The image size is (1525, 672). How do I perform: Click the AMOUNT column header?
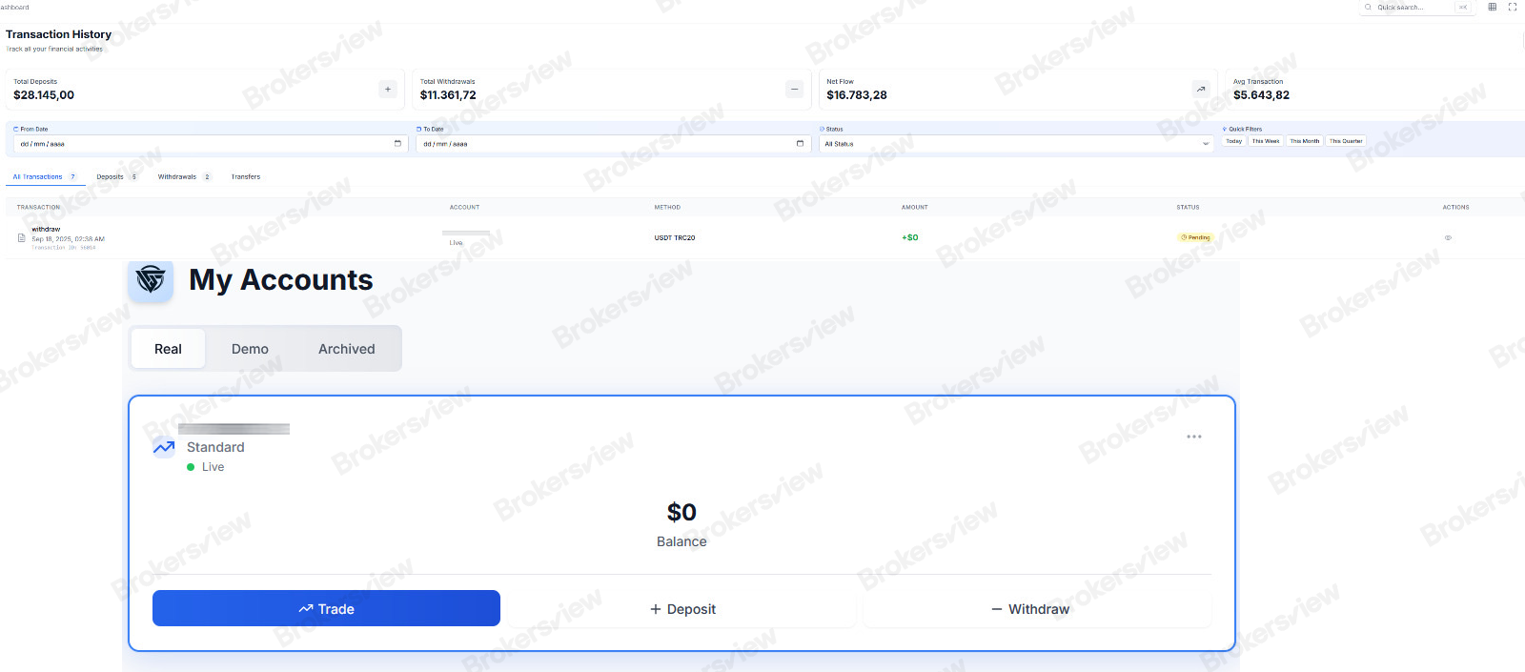pos(915,207)
